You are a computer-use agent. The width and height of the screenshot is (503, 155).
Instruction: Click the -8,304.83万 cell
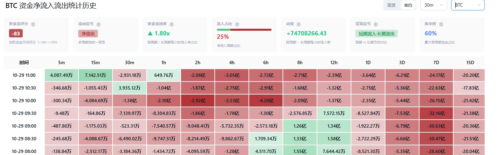(x=164, y=113)
